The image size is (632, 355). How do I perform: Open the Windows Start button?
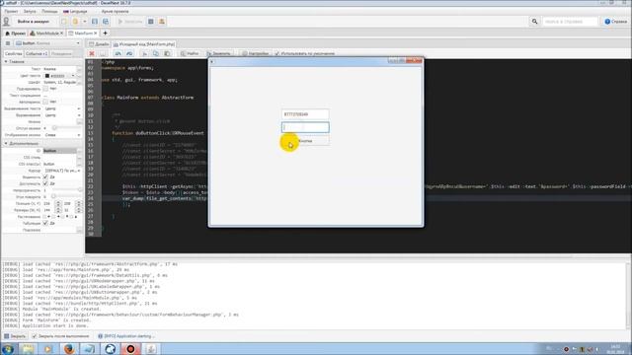pos(8,348)
